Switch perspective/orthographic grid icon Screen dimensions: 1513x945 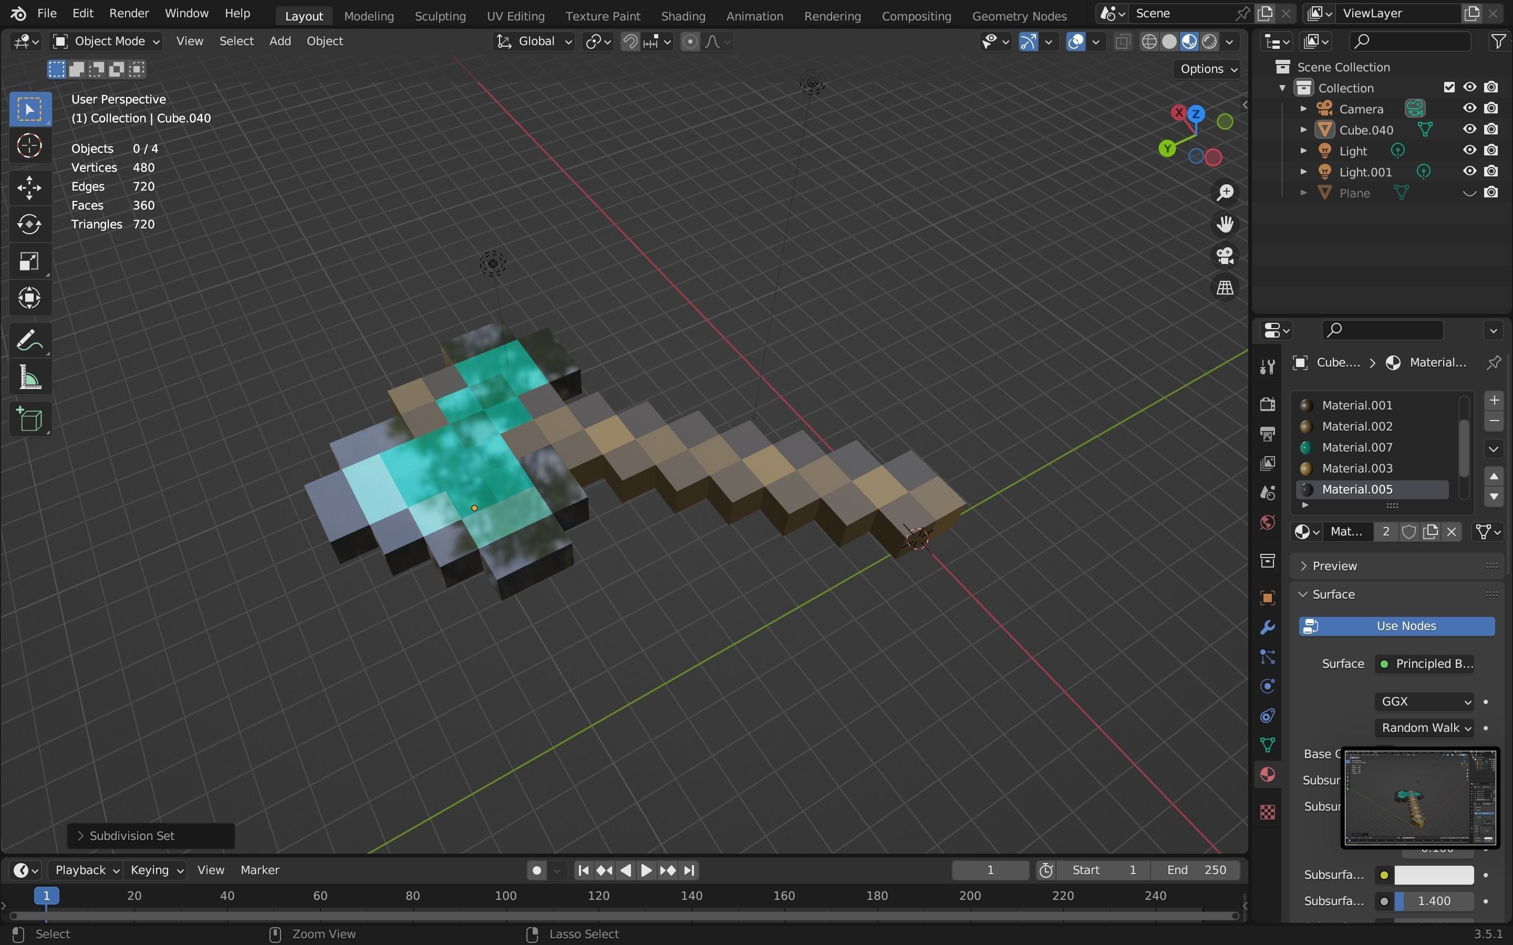click(1224, 288)
